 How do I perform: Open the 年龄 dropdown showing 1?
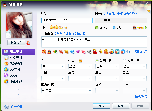coord(53,78)
